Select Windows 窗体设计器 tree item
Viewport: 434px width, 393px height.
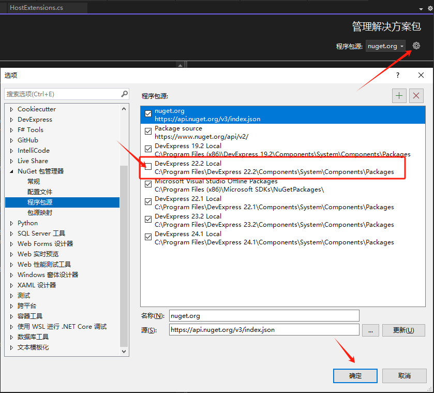click(x=48, y=275)
